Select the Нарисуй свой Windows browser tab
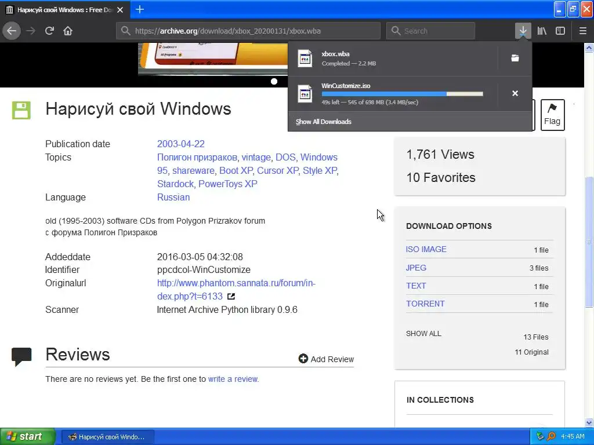594x445 pixels. click(x=65, y=10)
